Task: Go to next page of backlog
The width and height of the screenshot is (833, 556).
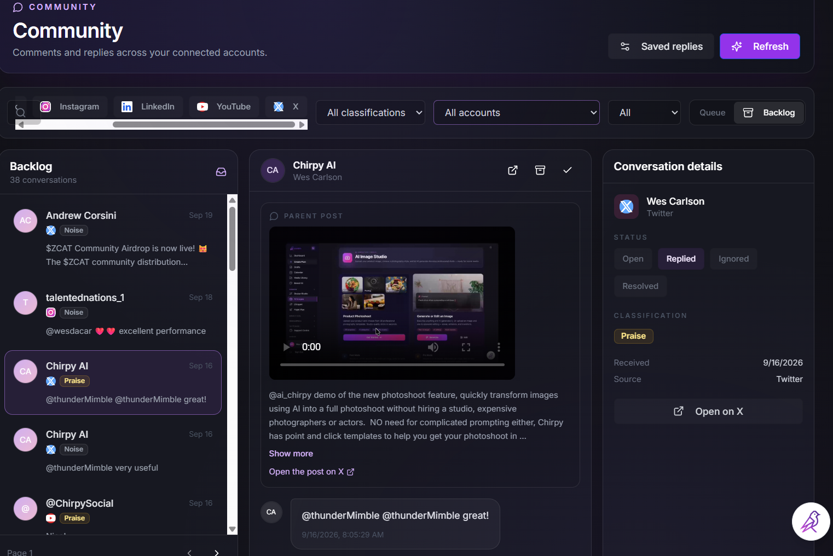Action: tap(217, 552)
